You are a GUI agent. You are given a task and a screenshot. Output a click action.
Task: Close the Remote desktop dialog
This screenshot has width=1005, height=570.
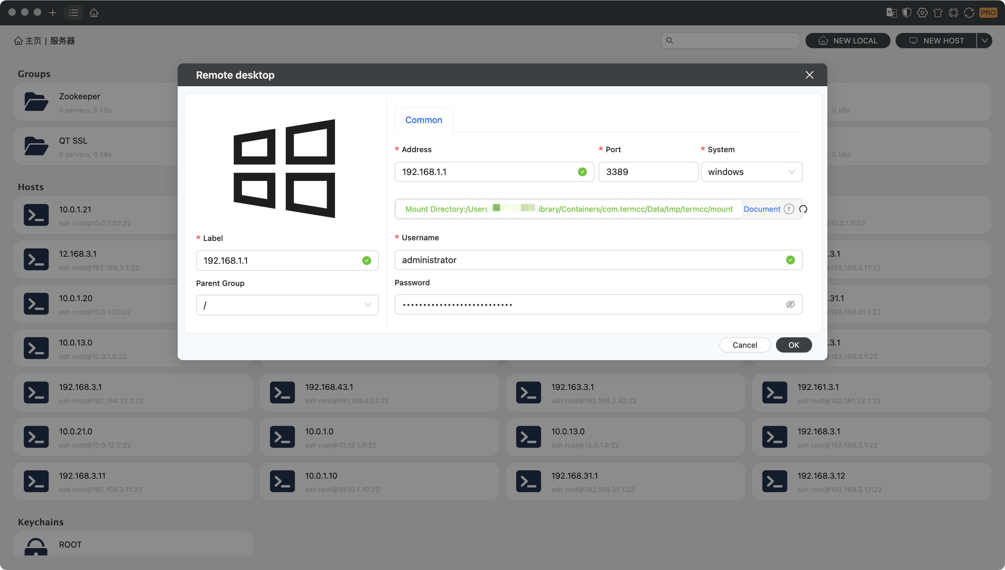(x=810, y=75)
